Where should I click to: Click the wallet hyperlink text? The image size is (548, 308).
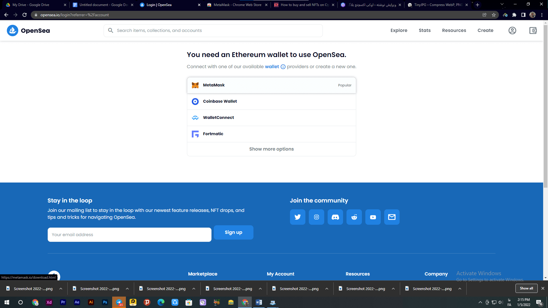tap(272, 67)
